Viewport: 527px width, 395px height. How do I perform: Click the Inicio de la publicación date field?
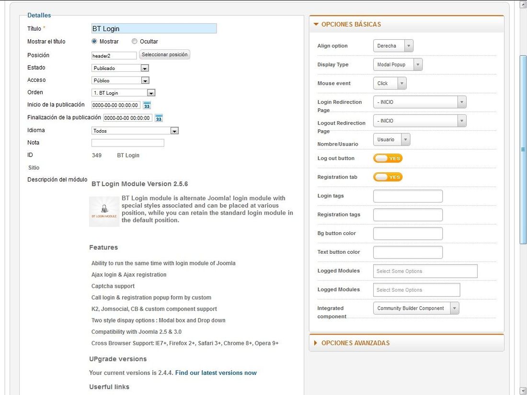click(115, 105)
